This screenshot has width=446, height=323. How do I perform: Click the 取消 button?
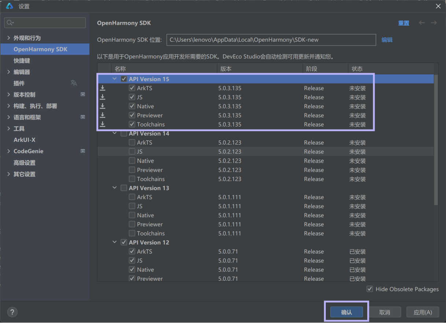[x=384, y=312]
